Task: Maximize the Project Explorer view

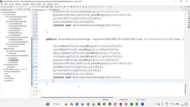Action: coord(29,10)
